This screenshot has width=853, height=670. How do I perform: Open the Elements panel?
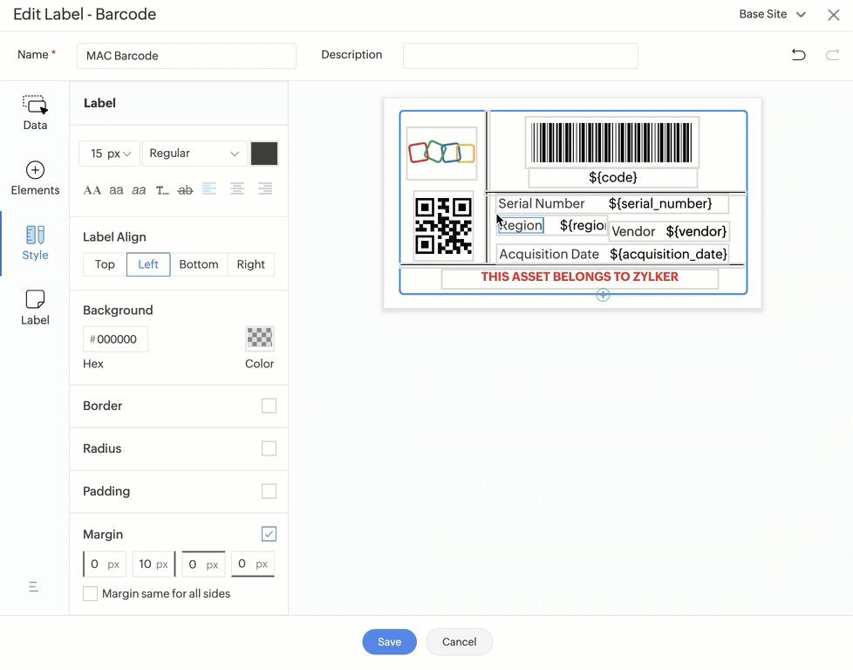coord(35,178)
